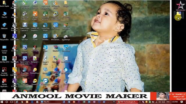Launch PowerISO shortcut
Image resolution: width=186 pixels, height=104 pixels.
[x=35, y=82]
